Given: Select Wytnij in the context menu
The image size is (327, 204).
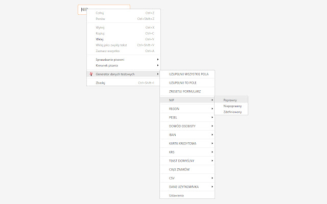Looking at the screenshot, I should [123, 28].
